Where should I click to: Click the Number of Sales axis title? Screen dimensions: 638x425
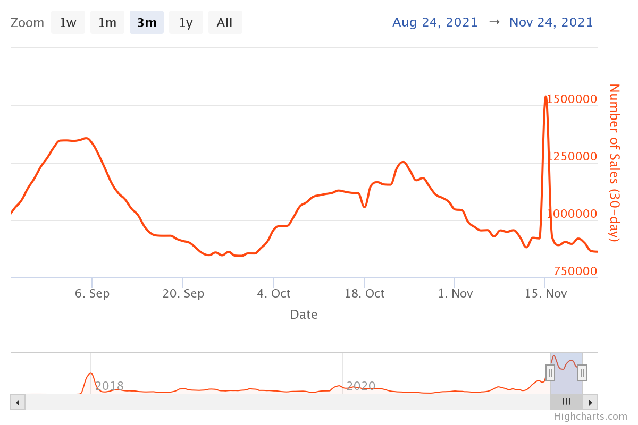pyautogui.click(x=614, y=162)
